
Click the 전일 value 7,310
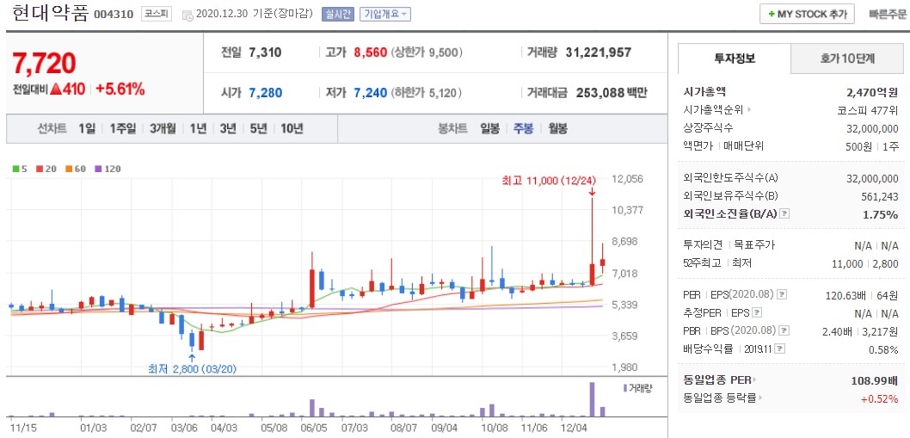(265, 52)
